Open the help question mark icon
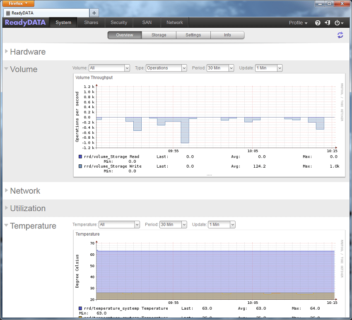352x320 pixels. (x=318, y=23)
